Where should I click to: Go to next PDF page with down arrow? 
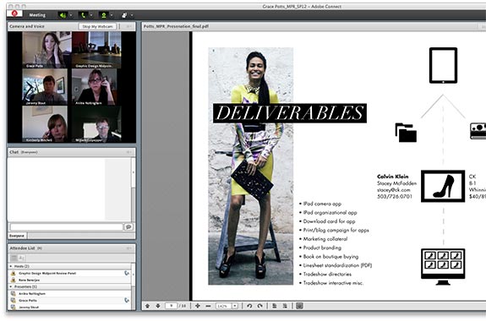pyautogui.click(x=158, y=306)
